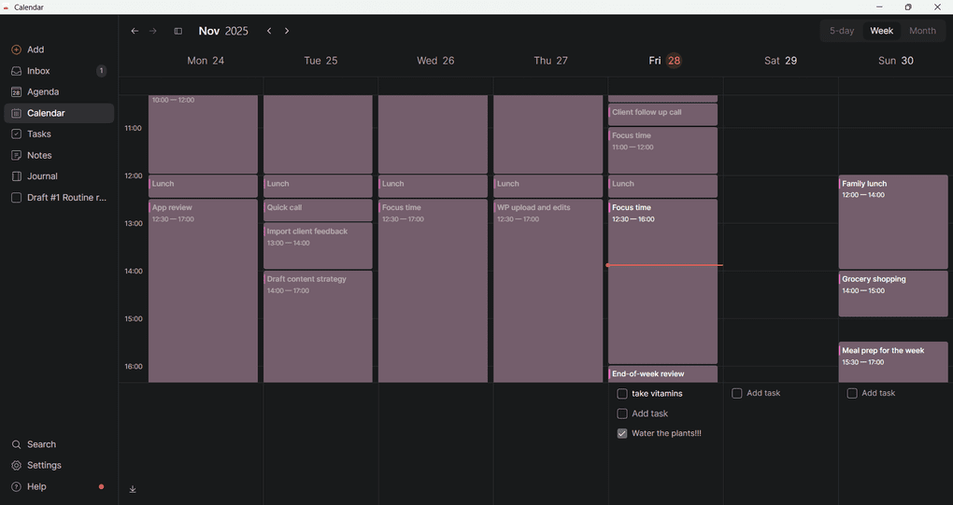953x505 pixels.
Task: Go back with the left arrow icon
Action: [135, 31]
